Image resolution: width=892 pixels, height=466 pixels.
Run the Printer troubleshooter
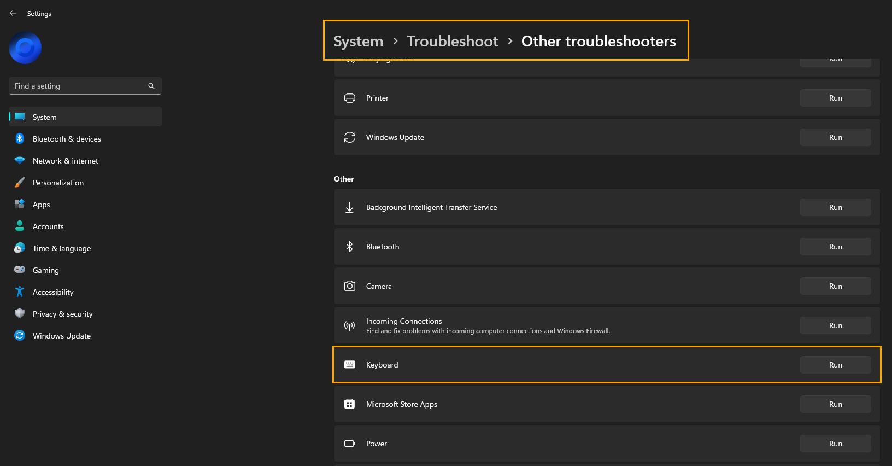(836, 98)
